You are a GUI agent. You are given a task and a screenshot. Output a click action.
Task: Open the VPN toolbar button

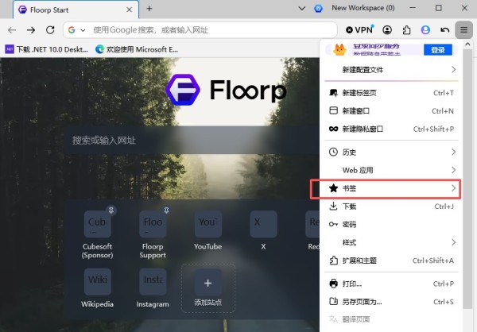point(359,30)
